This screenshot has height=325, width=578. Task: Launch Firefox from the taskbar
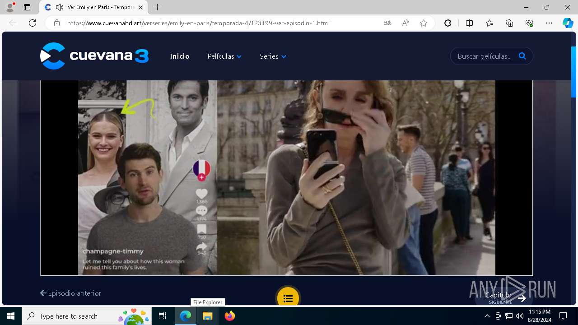point(230,316)
